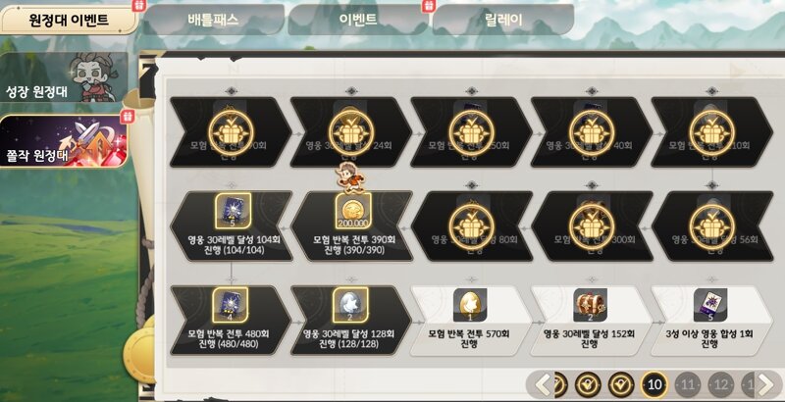The image size is (785, 402).
Task: Open the 성장 원정대 sidebar entry
Action: pyautogui.click(x=64, y=77)
